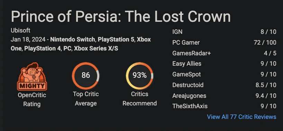The image size is (283, 131).
Task: Open the Easy Allies review
Action: coord(224,64)
